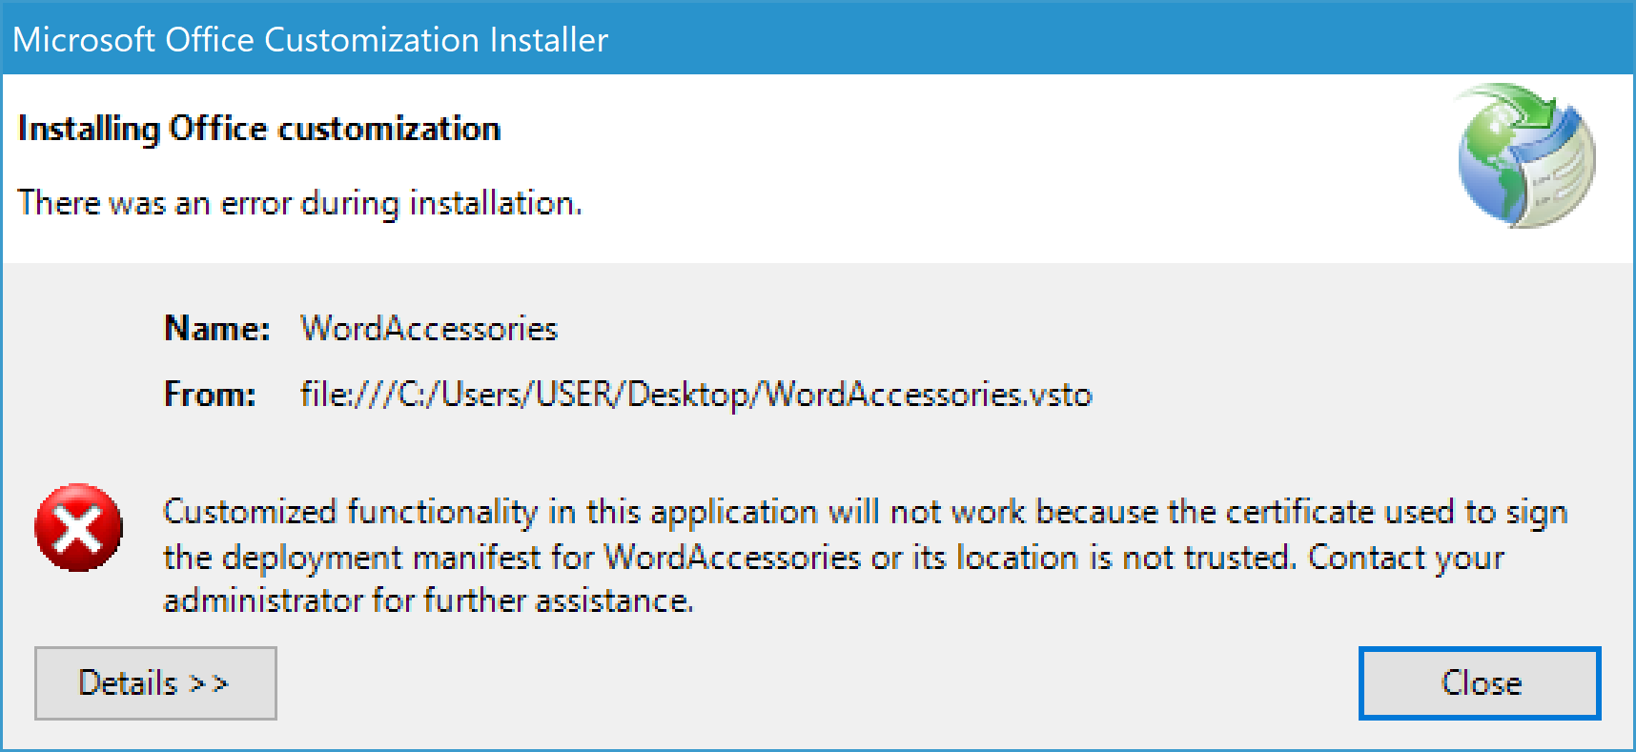Click the red error X icon
This screenshot has height=752, width=1636.
tap(78, 527)
